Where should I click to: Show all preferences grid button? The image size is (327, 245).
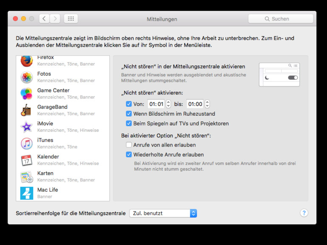click(71, 19)
